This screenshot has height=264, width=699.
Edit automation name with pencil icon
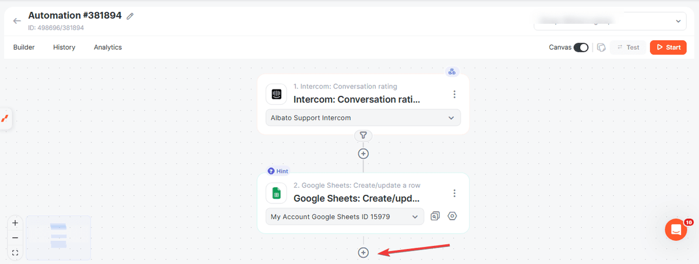click(130, 16)
